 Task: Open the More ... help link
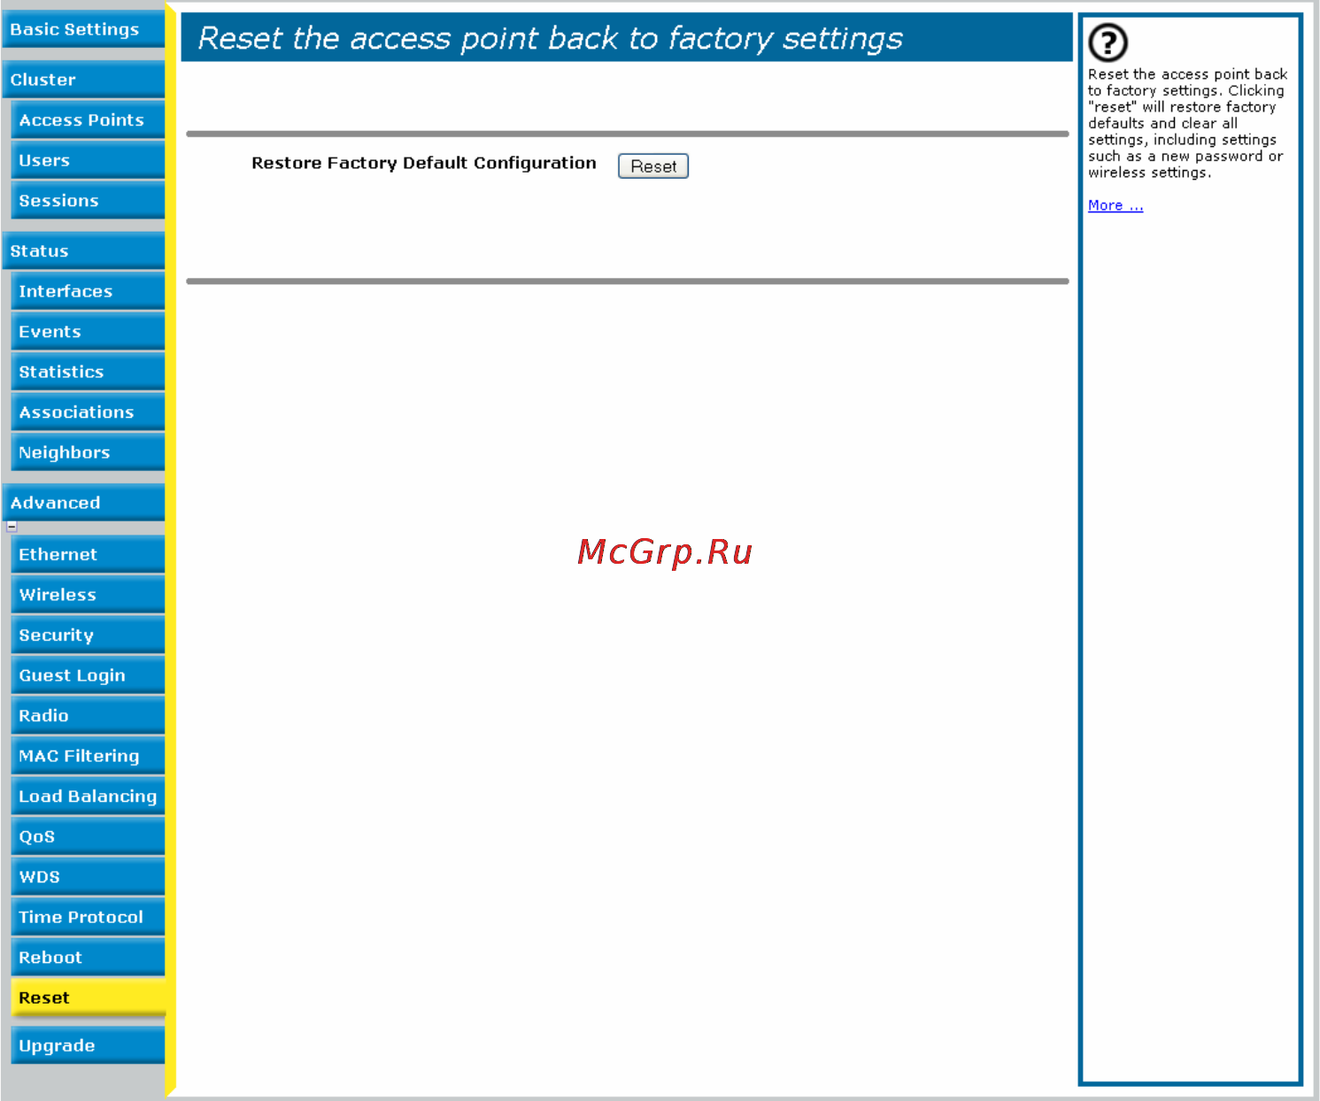coord(1115,205)
